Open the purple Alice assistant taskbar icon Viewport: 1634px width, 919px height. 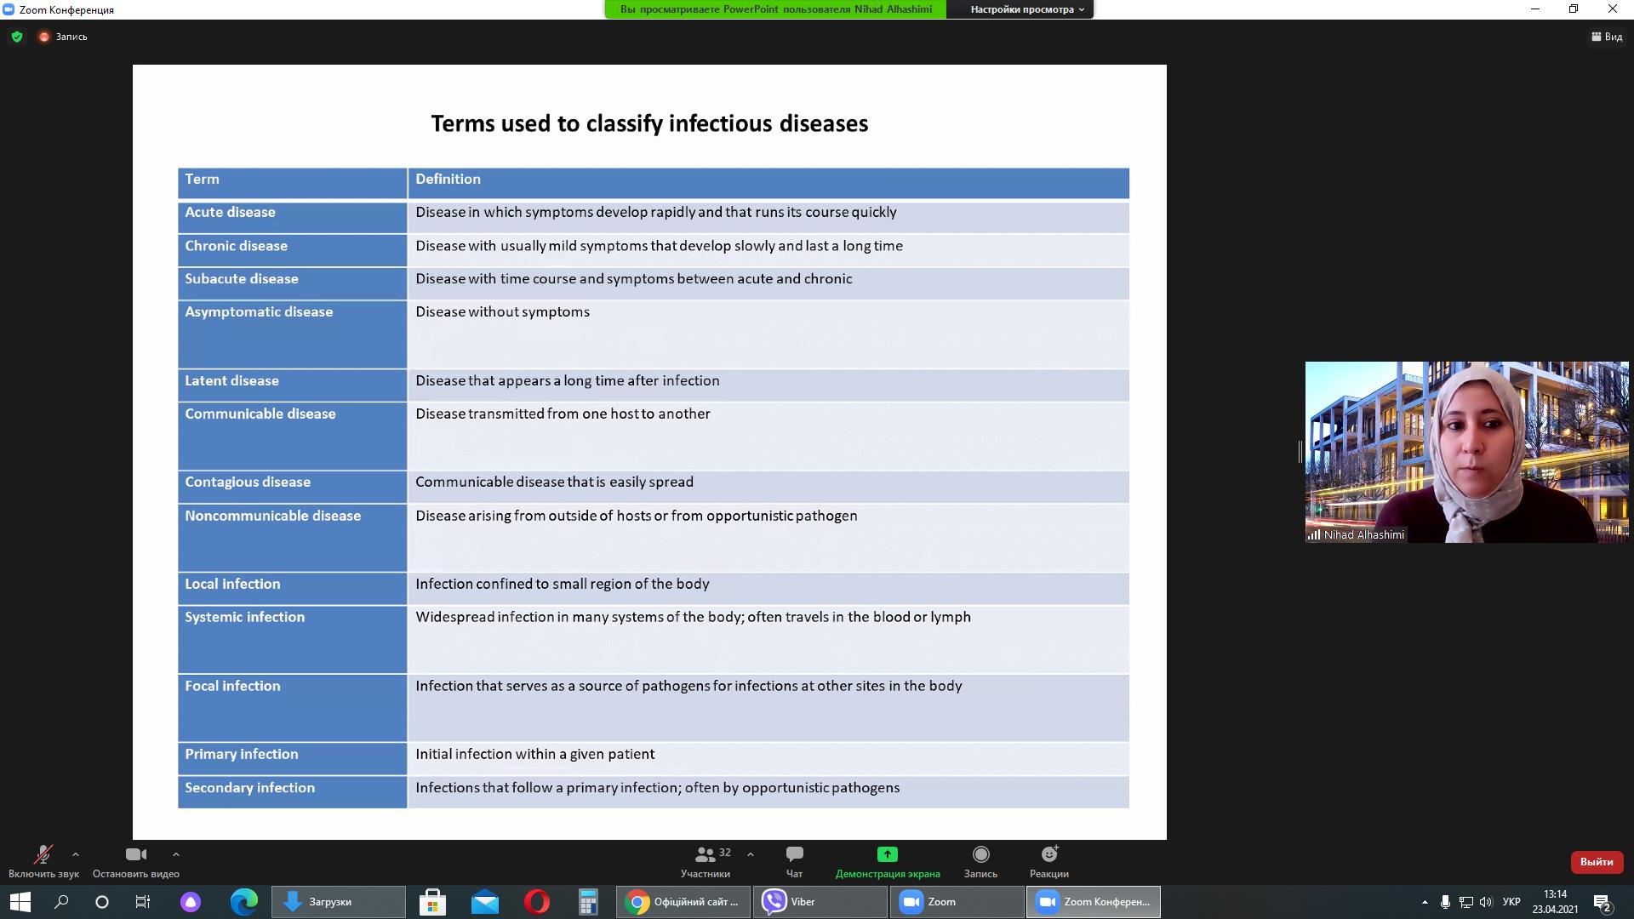pos(191,902)
